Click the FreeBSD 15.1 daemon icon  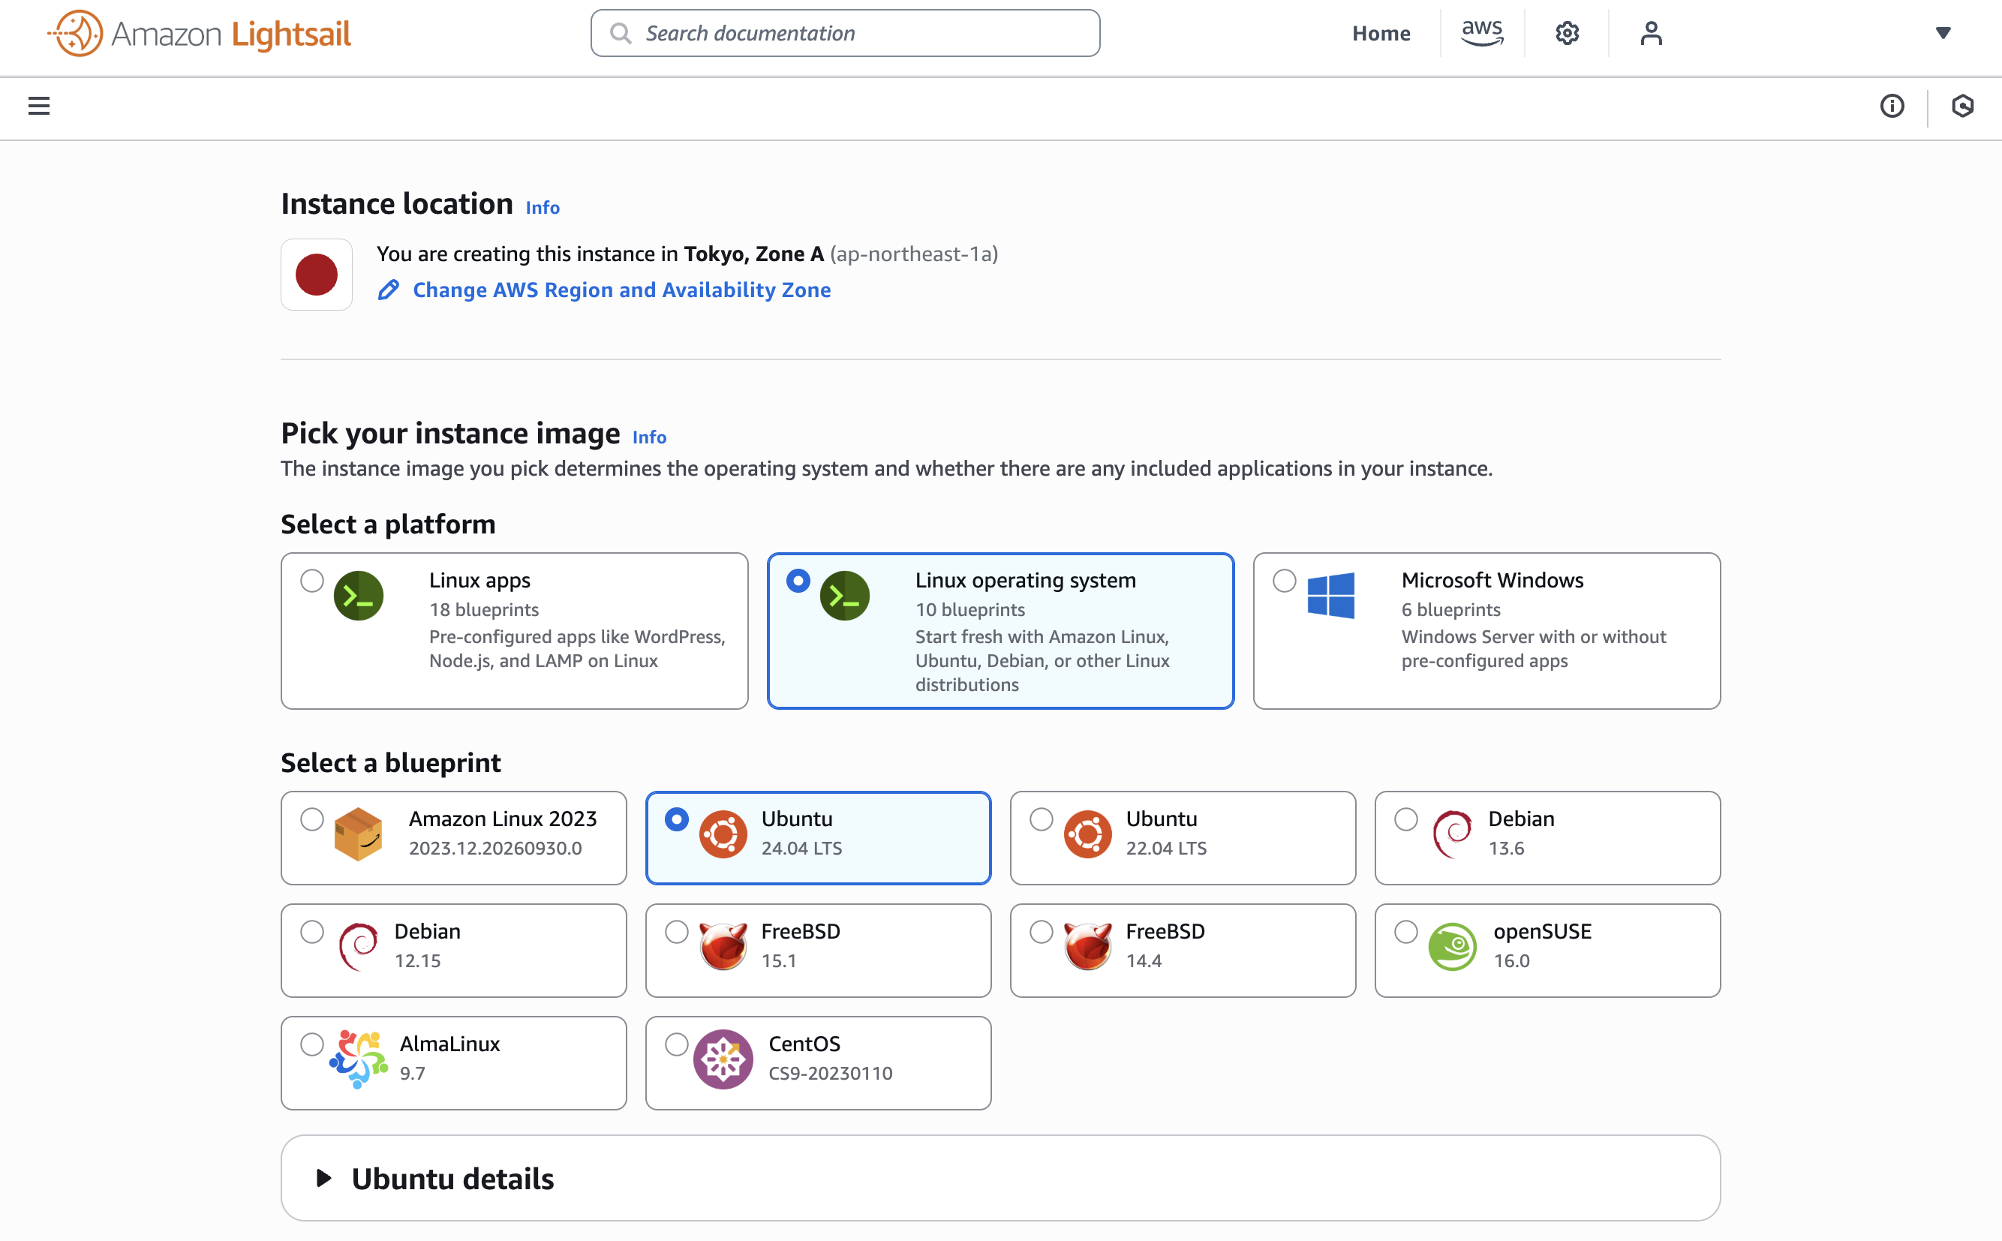[x=723, y=946]
